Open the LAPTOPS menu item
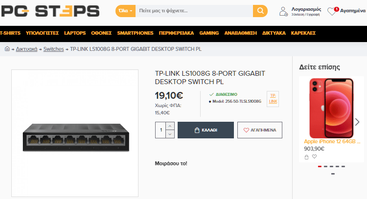This screenshot has height=199, width=367. pos(75,33)
